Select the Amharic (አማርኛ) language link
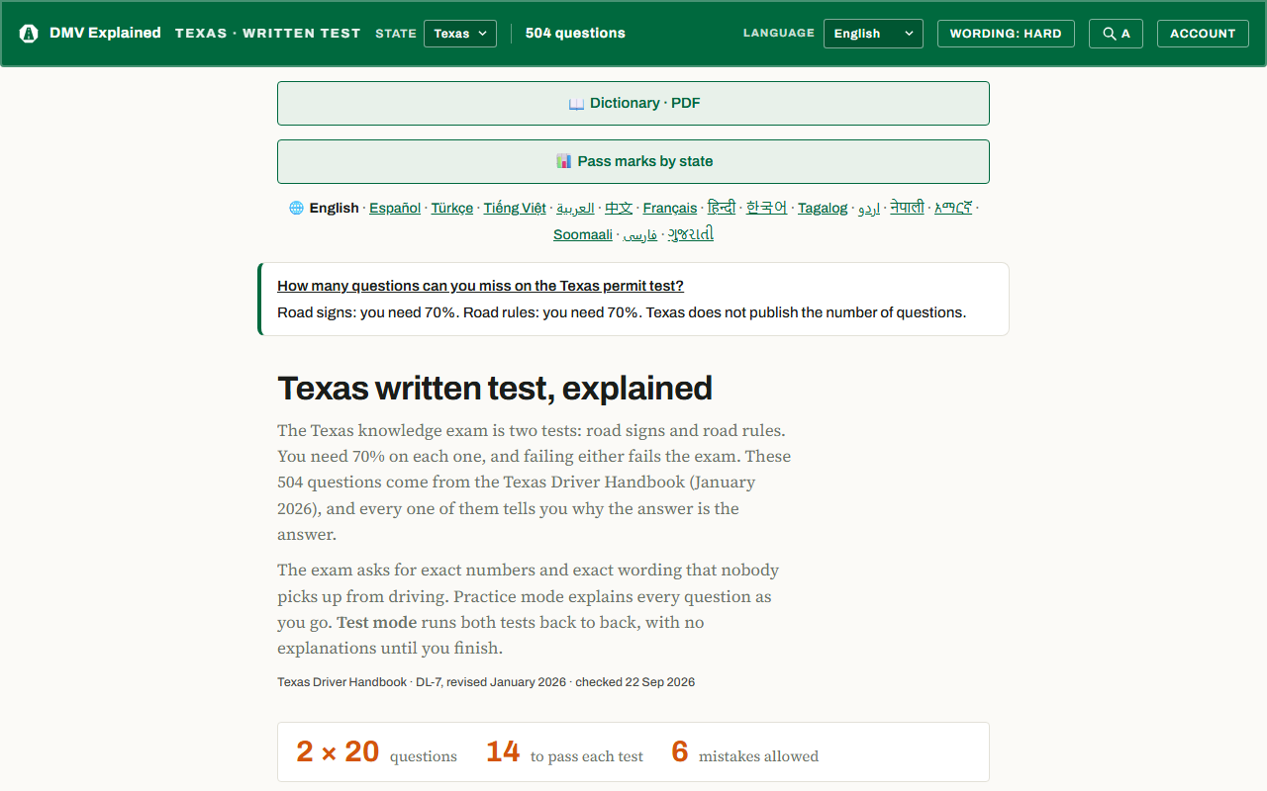The width and height of the screenshot is (1267, 791). (x=953, y=208)
